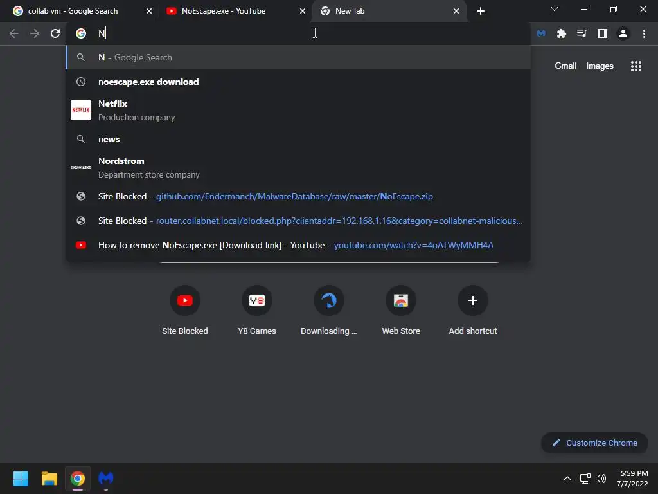Show hidden system tray icons
This screenshot has height=494, width=658.
(567, 479)
